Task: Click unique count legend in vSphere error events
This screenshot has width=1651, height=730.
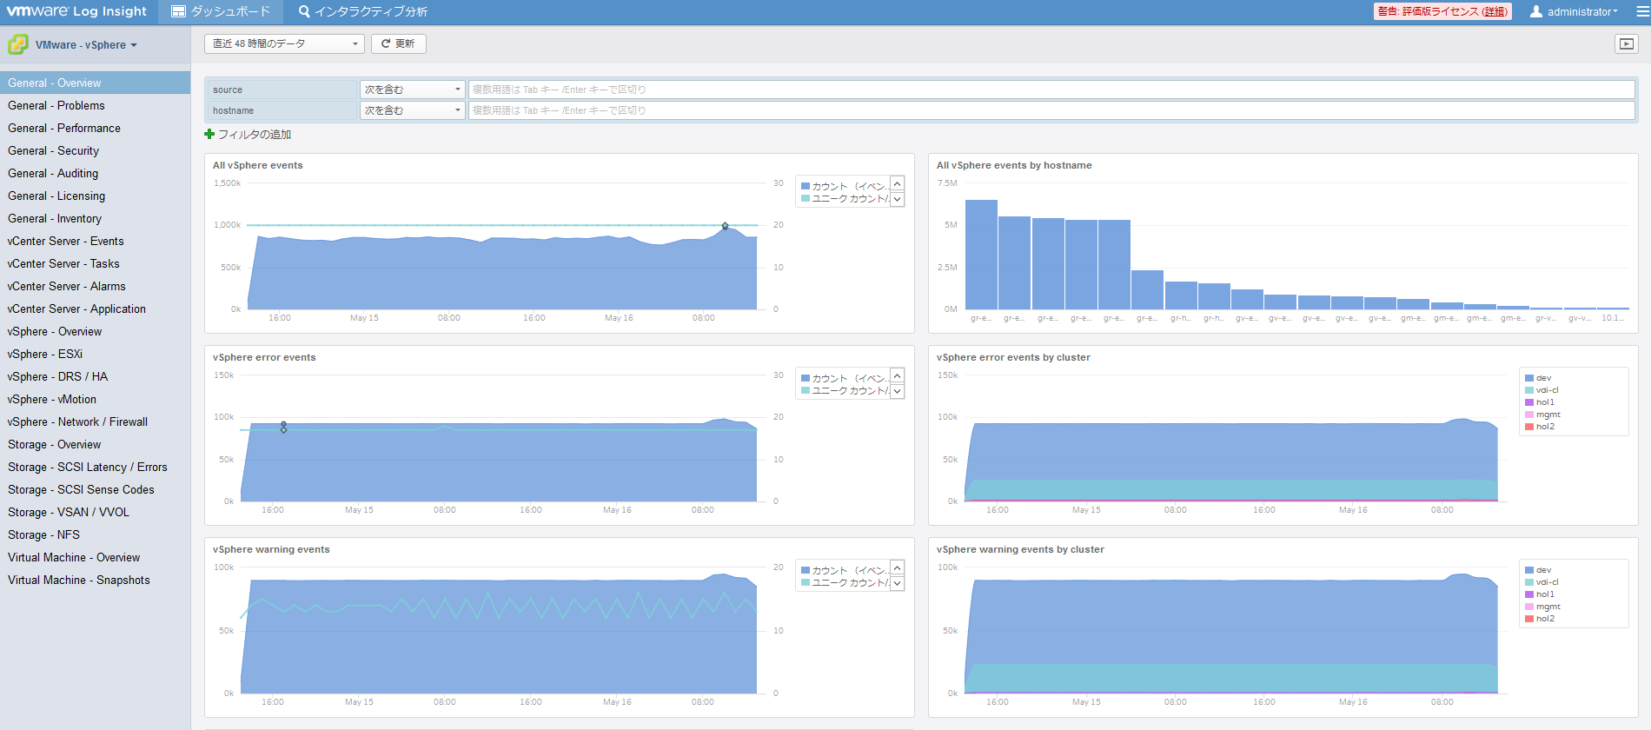Action: point(844,391)
